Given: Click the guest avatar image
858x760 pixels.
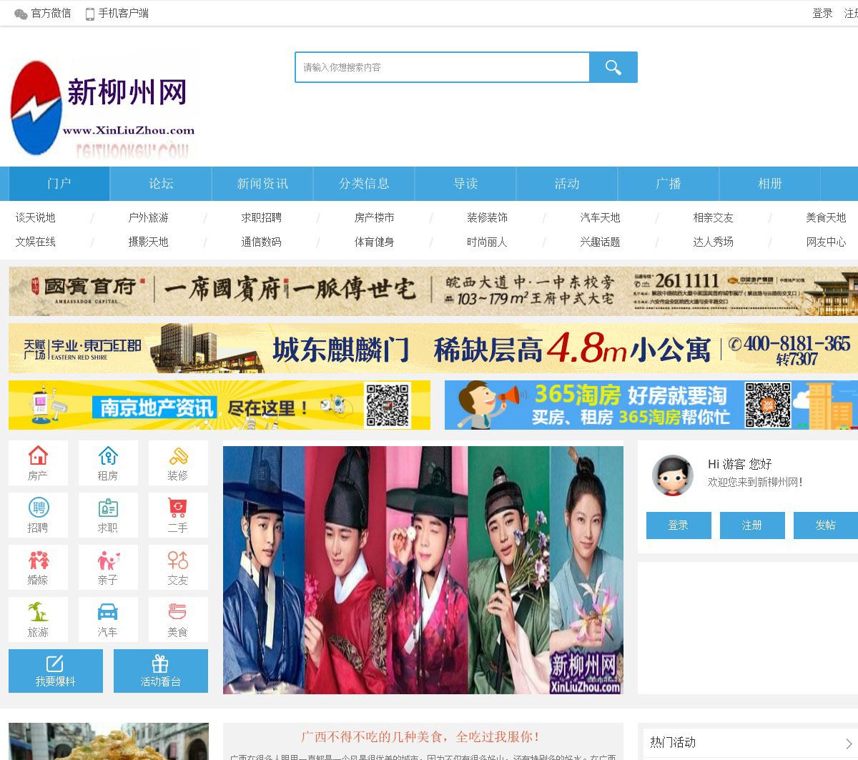Looking at the screenshot, I should [673, 475].
